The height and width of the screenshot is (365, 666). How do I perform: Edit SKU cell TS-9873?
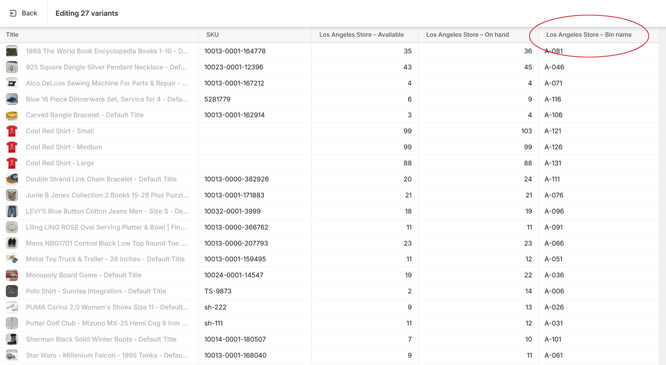(x=255, y=291)
